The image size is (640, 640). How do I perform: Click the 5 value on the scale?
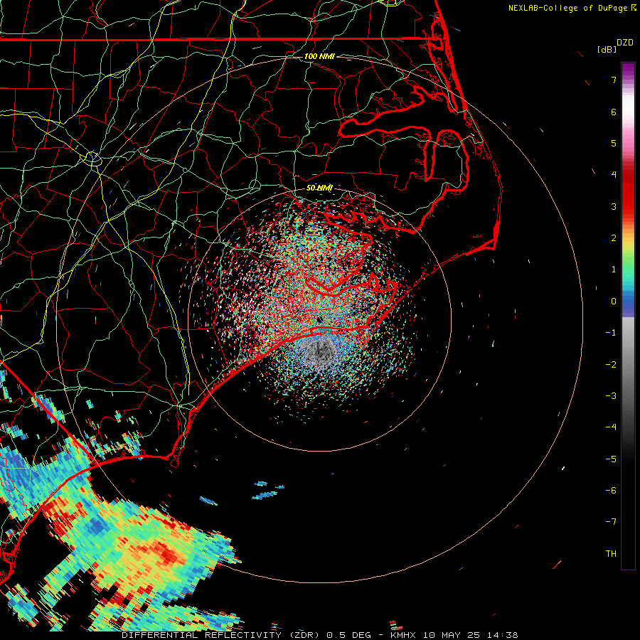pyautogui.click(x=614, y=143)
